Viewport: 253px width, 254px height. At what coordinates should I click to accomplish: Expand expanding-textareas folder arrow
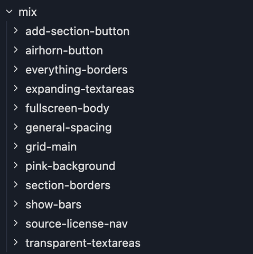(x=16, y=88)
